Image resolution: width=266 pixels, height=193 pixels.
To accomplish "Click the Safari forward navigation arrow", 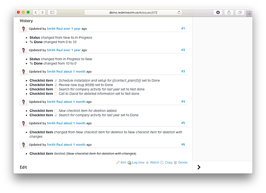I will click(x=42, y=13).
